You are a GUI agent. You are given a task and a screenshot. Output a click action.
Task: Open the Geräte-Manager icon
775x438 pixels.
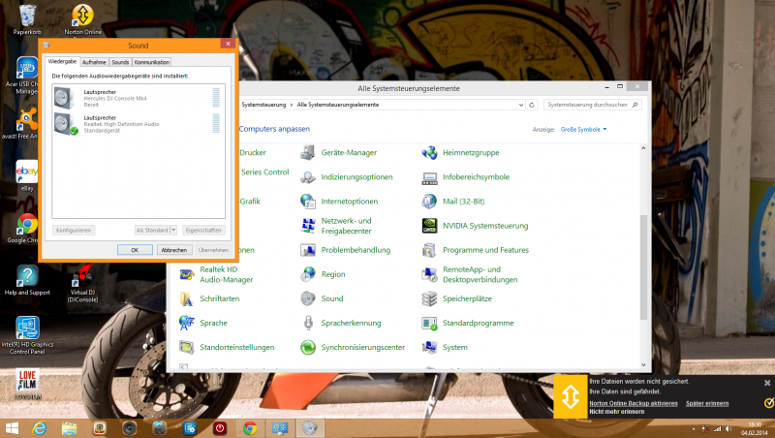pyautogui.click(x=308, y=152)
